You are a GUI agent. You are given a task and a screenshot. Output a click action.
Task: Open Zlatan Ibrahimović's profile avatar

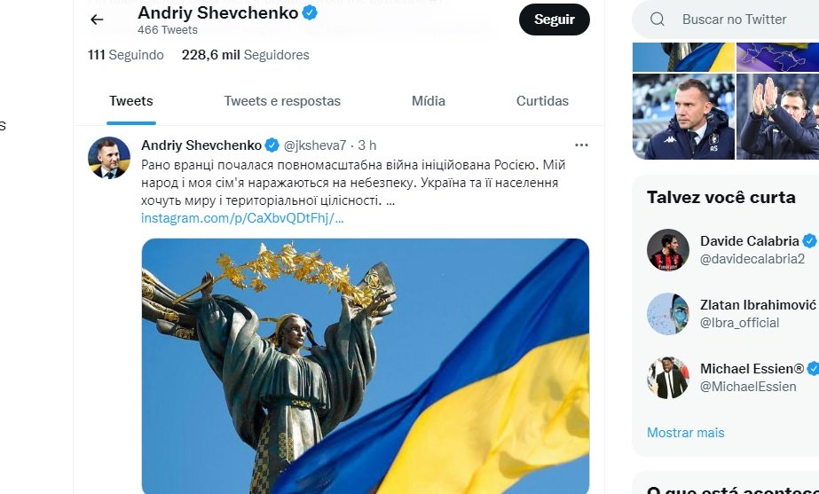pyautogui.click(x=668, y=314)
